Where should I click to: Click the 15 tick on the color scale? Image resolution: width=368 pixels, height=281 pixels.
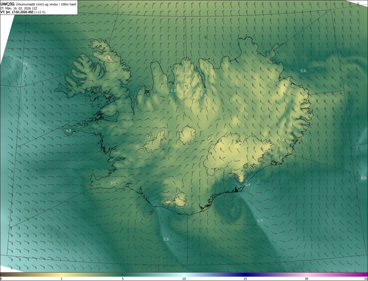pyautogui.click(x=245, y=279)
